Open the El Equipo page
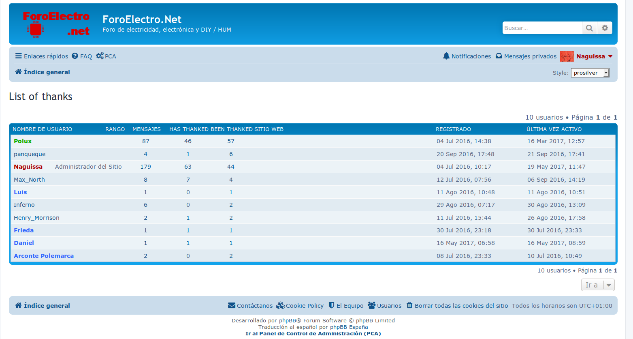The image size is (633, 339). tap(346, 306)
